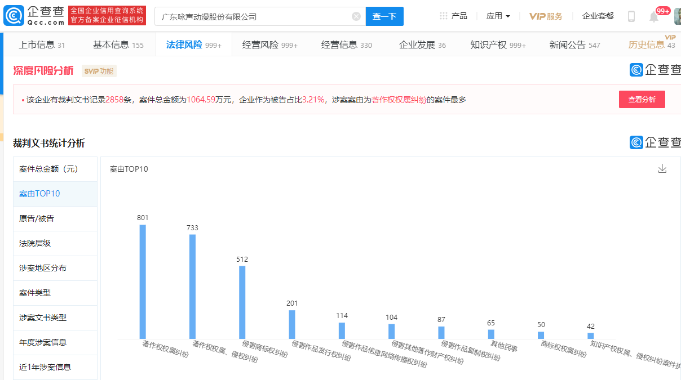
Task: Click the 733 bar in chart
Action: [x=192, y=287]
